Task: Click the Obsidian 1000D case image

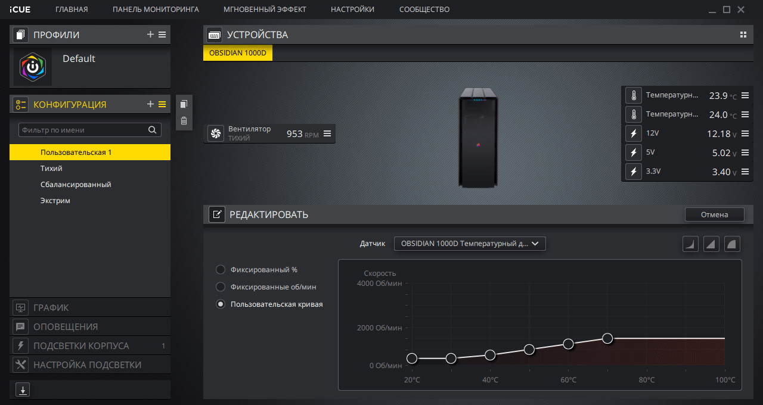Action: [478, 137]
